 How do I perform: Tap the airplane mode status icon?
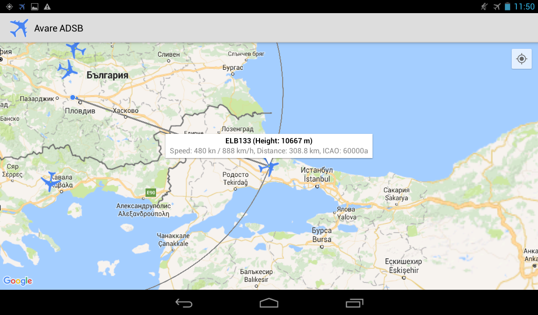496,6
